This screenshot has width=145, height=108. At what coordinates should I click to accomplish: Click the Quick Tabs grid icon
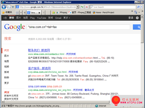coord(17,12)
